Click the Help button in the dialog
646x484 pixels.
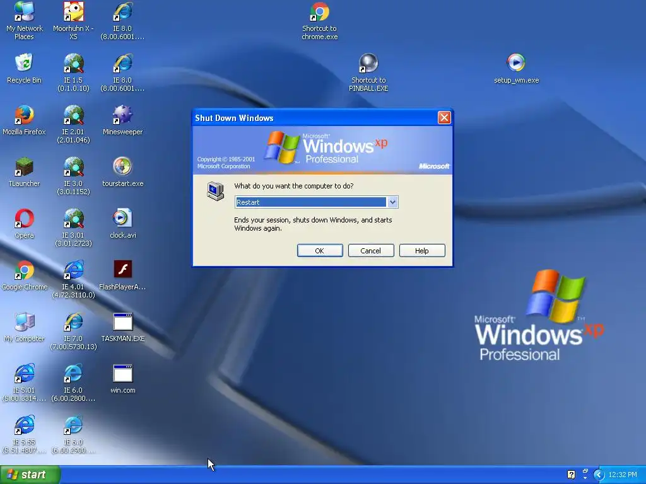422,251
